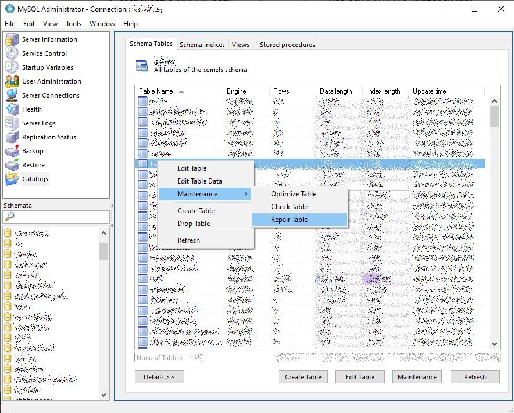This screenshot has height=413, width=514.
Task: Click the Table Name sort arrow
Action: pyautogui.click(x=181, y=91)
